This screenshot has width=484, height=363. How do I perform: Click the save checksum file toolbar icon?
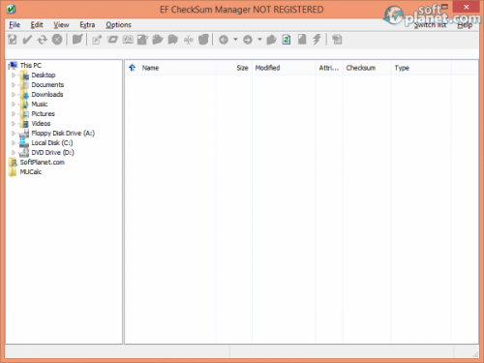point(13,40)
